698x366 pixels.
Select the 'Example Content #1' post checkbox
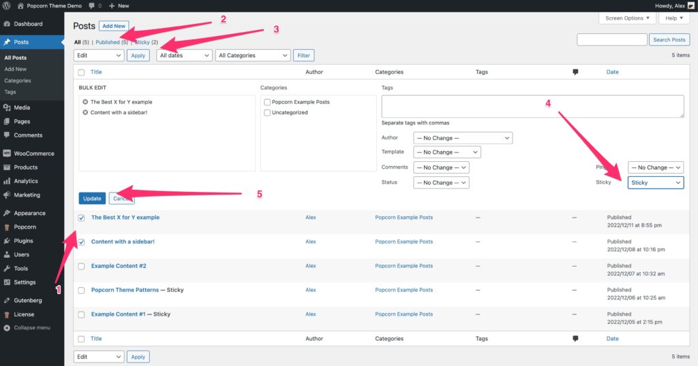pos(81,314)
